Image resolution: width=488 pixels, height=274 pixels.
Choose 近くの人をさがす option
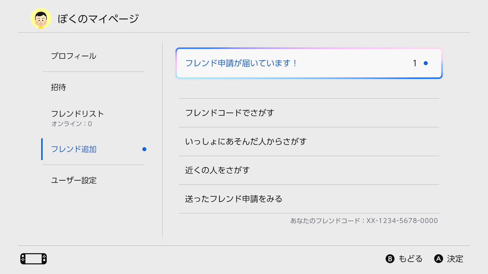click(309, 170)
